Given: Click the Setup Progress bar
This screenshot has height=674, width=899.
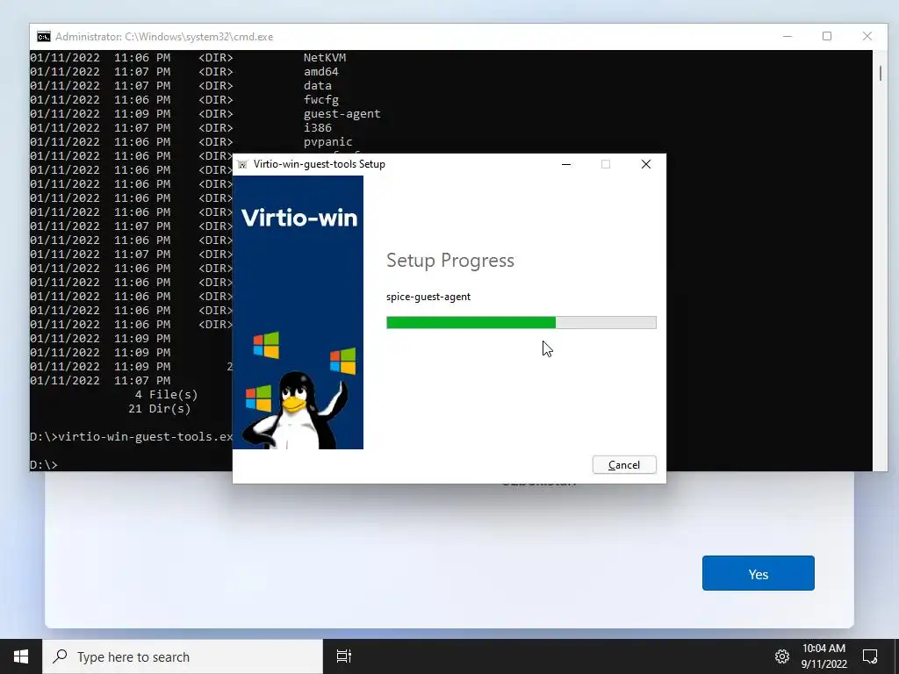Looking at the screenshot, I should tap(521, 323).
